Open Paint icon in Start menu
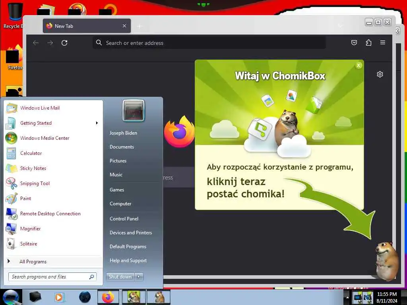Image resolution: width=407 pixels, height=305 pixels. click(x=11, y=199)
